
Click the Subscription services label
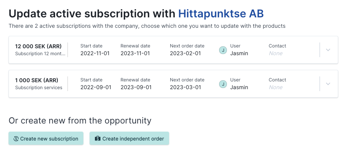click(x=39, y=88)
